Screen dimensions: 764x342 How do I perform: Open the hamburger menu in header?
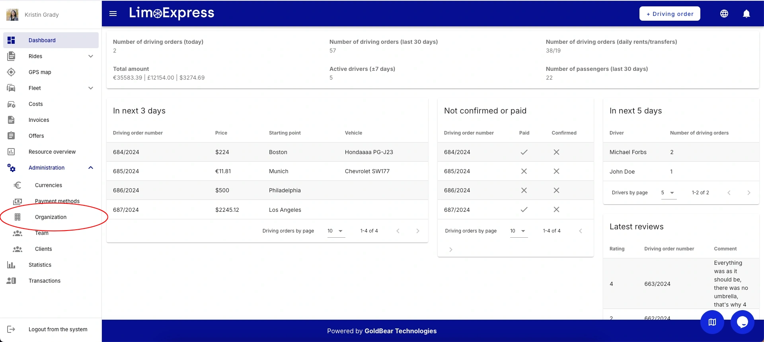pos(113,14)
